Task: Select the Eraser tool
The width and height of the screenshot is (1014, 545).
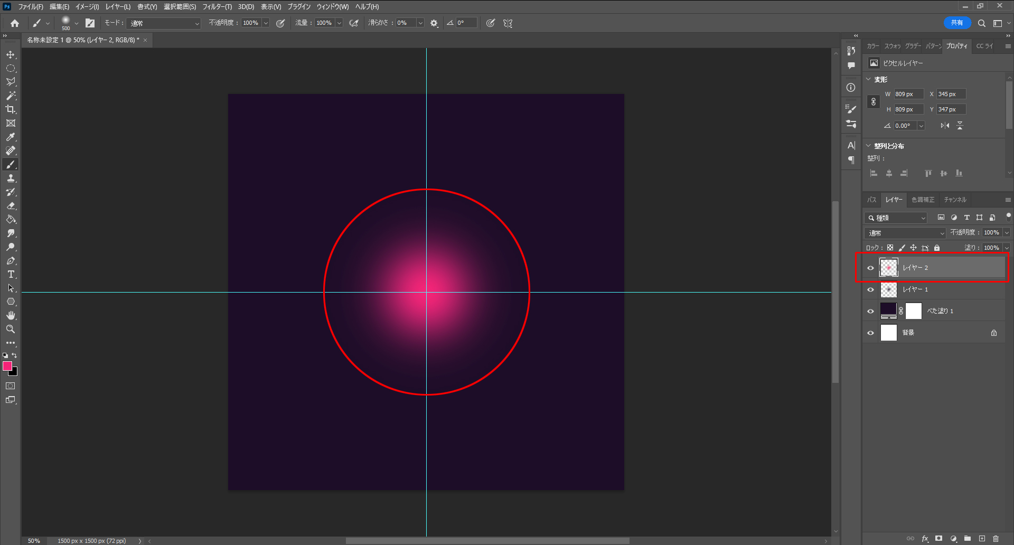Action: click(x=11, y=206)
